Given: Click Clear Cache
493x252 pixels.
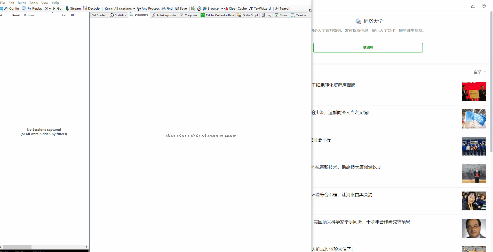Looking at the screenshot, I should click(x=235, y=9).
